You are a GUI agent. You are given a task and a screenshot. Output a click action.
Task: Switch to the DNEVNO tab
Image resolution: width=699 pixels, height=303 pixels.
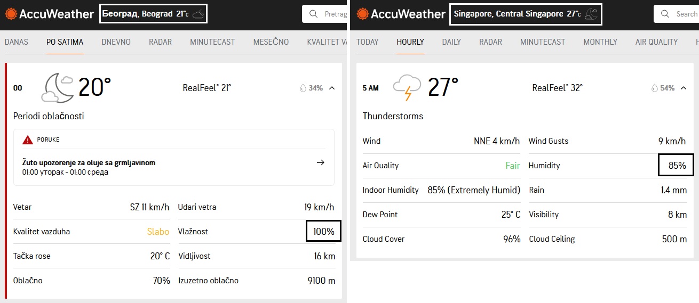pyautogui.click(x=116, y=42)
